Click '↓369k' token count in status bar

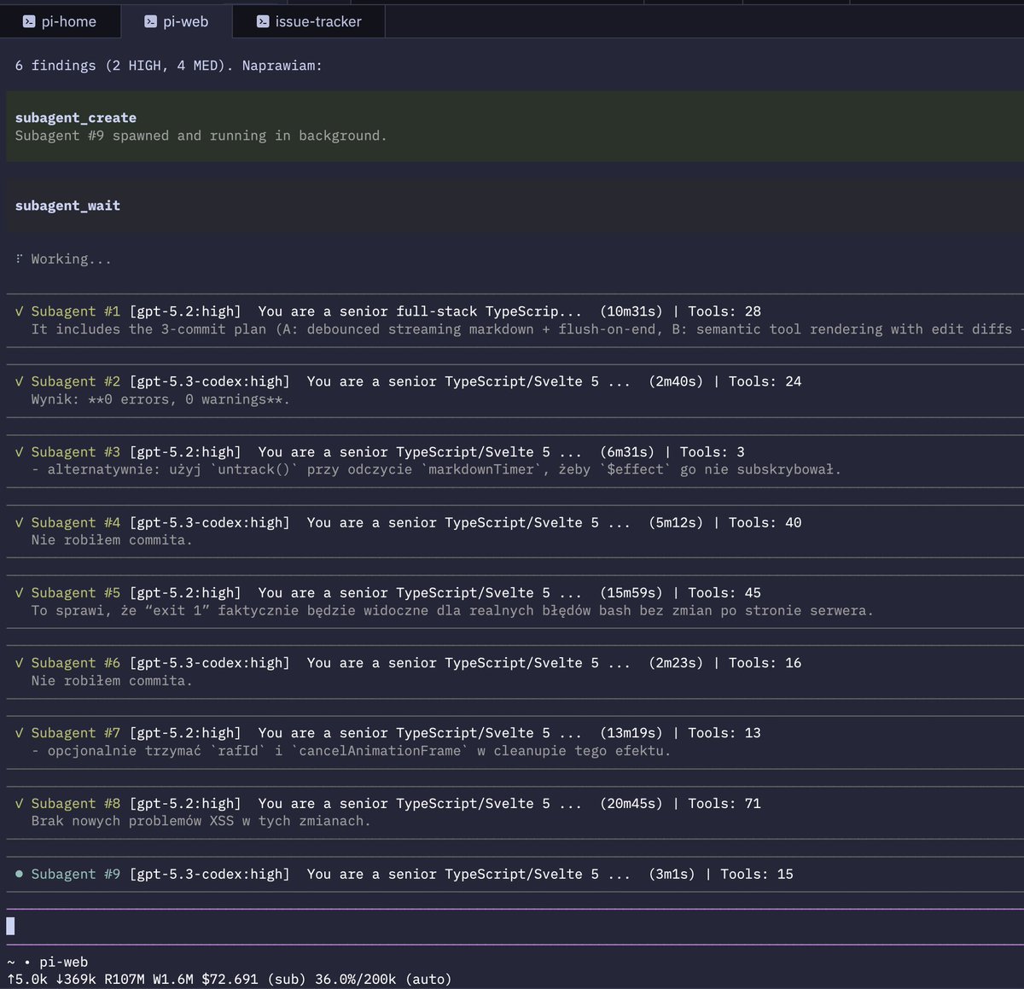click(76, 980)
